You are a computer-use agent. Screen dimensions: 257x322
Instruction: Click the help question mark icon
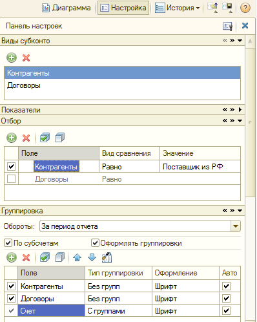click(x=245, y=8)
